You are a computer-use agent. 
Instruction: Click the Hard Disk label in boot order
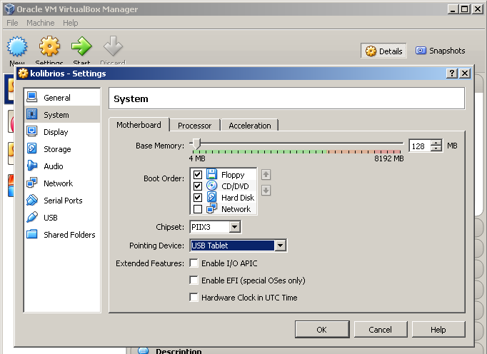pos(238,198)
